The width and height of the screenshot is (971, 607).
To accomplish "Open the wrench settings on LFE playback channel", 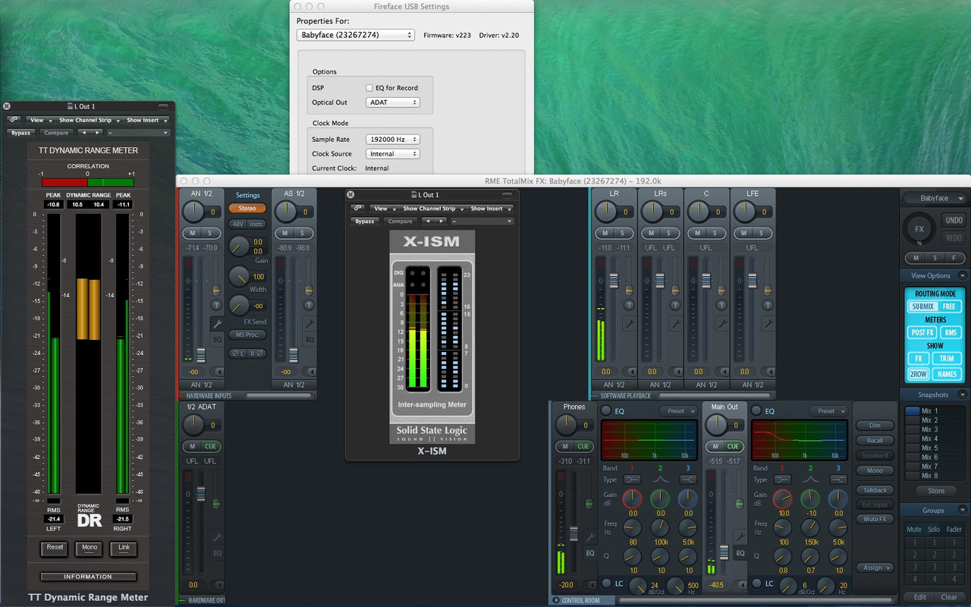I will pos(768,323).
